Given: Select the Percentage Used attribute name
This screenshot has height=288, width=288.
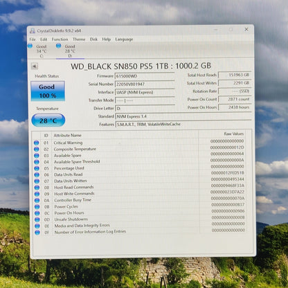Looking at the screenshot, I should (69, 168).
